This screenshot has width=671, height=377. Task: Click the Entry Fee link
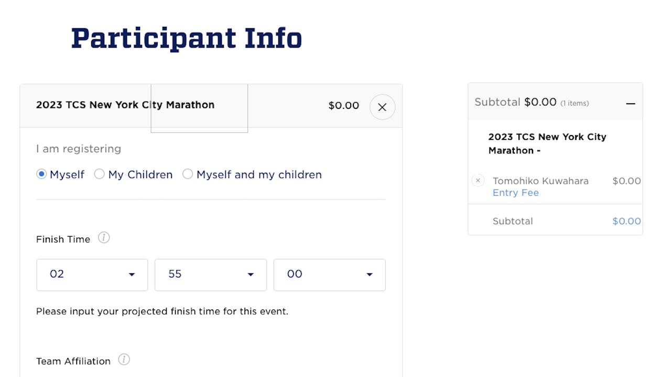coord(516,193)
